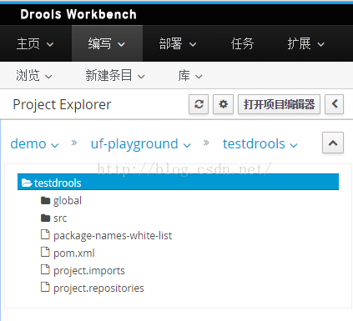This screenshot has width=353, height=321.
Task: Click the src folder icon
Action: point(45,218)
